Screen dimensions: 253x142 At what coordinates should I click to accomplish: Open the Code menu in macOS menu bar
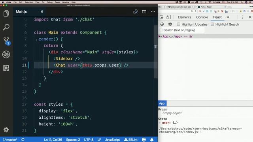coord(9,2)
